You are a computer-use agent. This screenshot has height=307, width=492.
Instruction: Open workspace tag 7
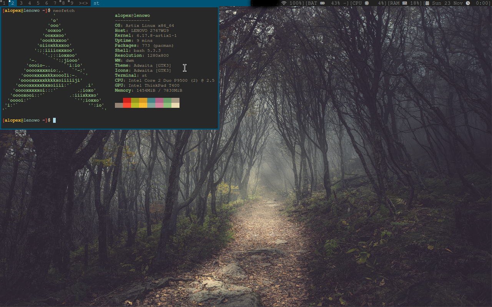55,3
